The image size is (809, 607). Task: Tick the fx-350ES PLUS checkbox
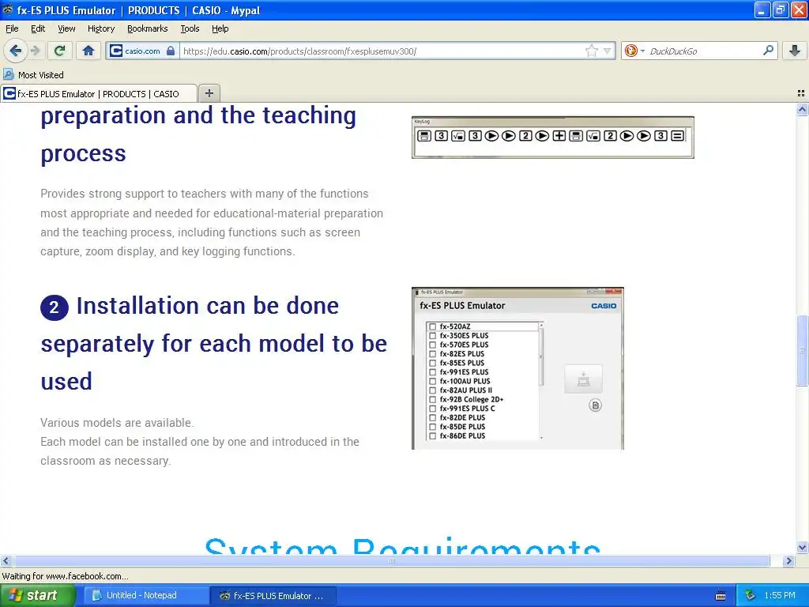coord(432,335)
